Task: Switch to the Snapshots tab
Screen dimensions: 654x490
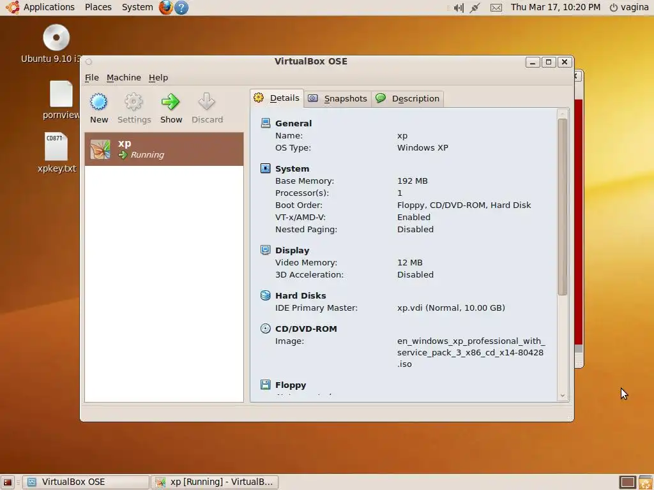Action: pyautogui.click(x=338, y=99)
